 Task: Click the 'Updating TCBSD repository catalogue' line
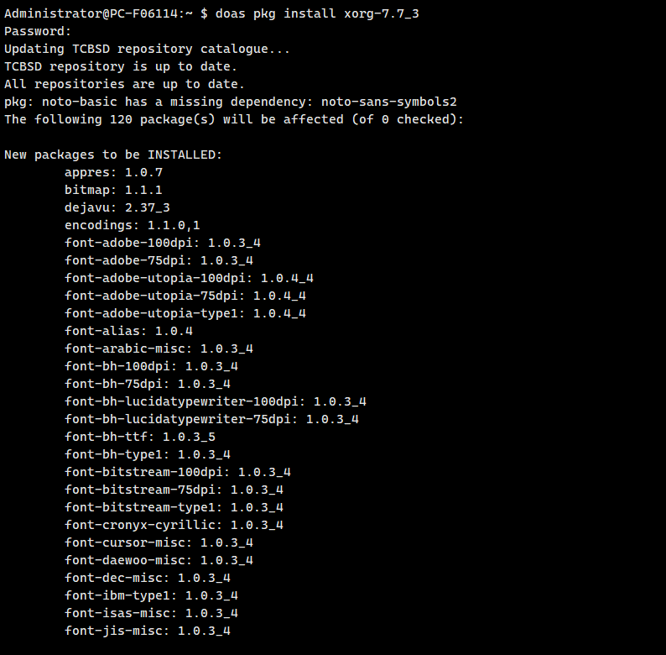(147, 49)
